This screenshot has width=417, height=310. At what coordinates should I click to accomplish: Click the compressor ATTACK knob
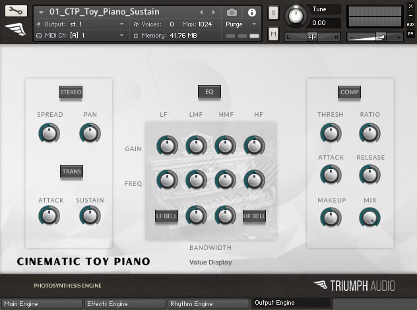pos(331,175)
